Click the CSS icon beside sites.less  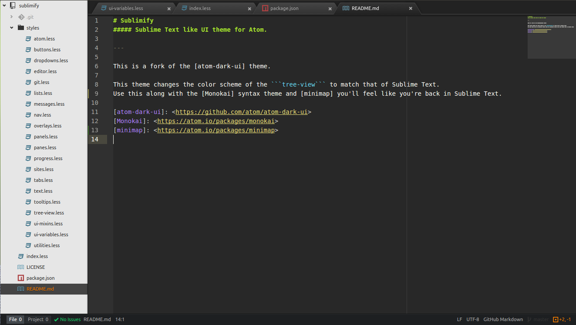[x=28, y=169]
